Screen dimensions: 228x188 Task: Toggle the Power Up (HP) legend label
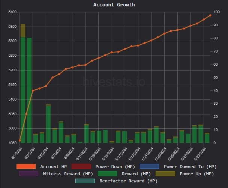(197, 174)
